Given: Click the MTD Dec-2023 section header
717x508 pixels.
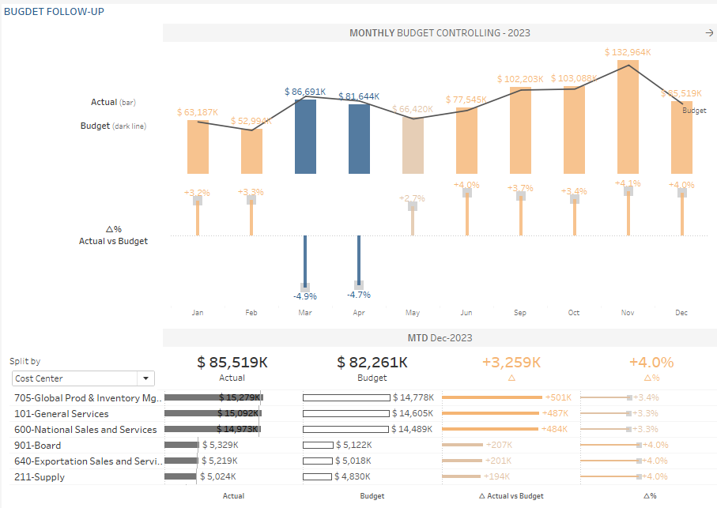Looking at the screenshot, I should (x=440, y=338).
